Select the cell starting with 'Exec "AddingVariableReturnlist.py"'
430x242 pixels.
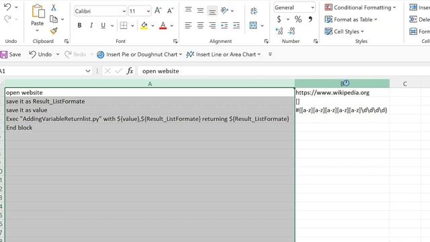coord(150,119)
